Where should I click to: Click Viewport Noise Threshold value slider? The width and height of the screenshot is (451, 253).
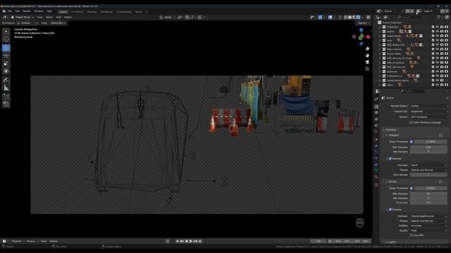coord(431,142)
